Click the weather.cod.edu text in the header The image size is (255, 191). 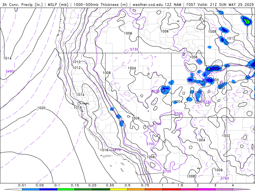click(148, 4)
